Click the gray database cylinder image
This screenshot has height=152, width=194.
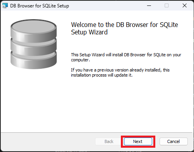34,44
